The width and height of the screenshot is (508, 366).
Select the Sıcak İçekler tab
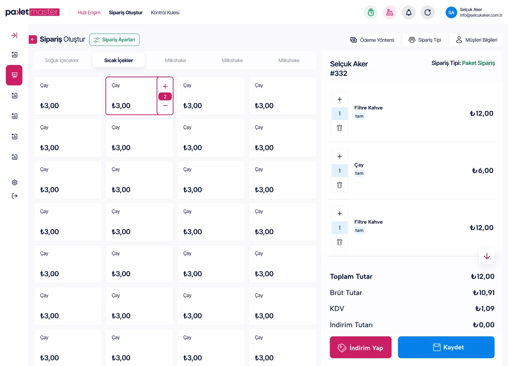coord(119,60)
